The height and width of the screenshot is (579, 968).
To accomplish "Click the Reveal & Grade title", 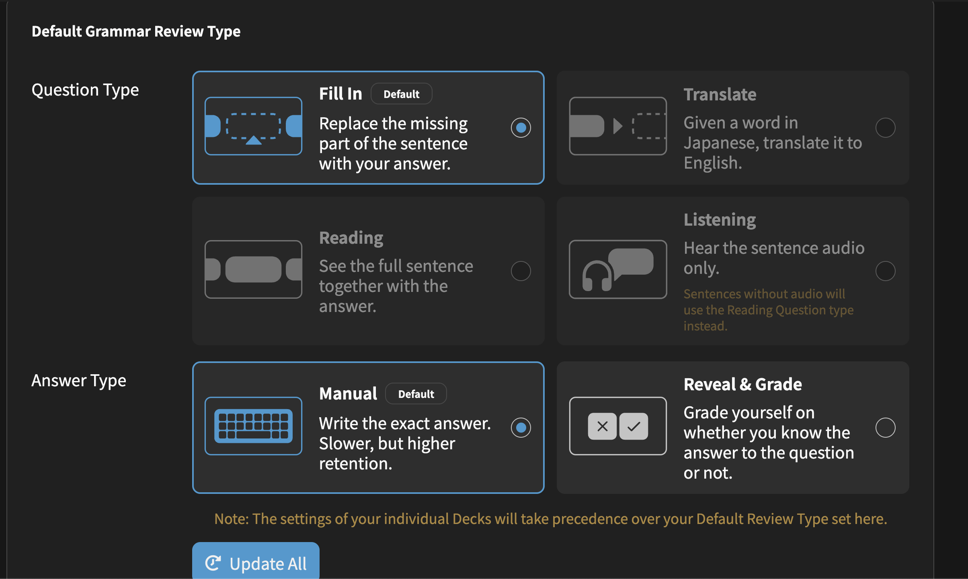I will click(x=742, y=384).
